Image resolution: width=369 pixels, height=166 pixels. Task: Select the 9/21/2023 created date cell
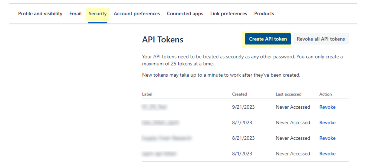243,107
